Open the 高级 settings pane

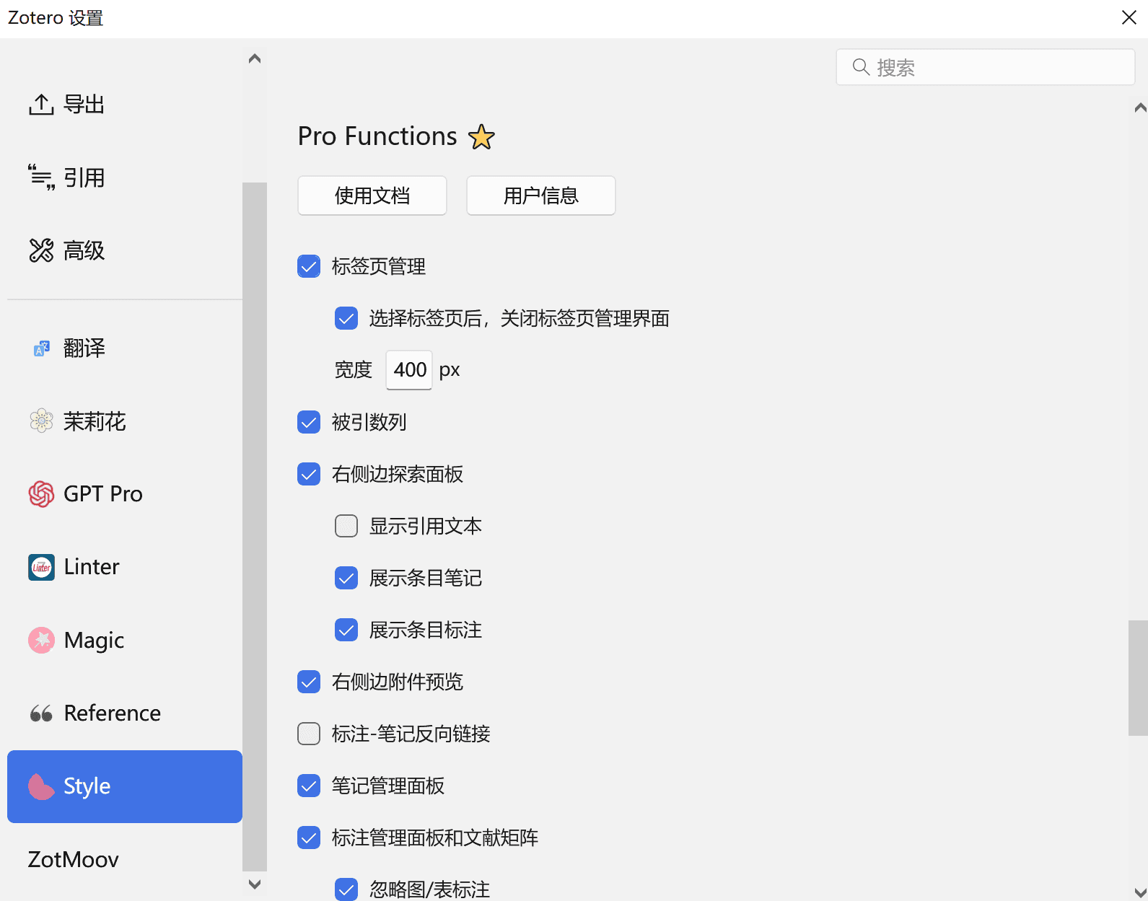[x=125, y=250]
